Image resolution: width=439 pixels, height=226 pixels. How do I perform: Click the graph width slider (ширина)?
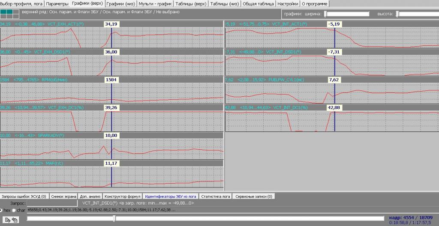(346, 14)
